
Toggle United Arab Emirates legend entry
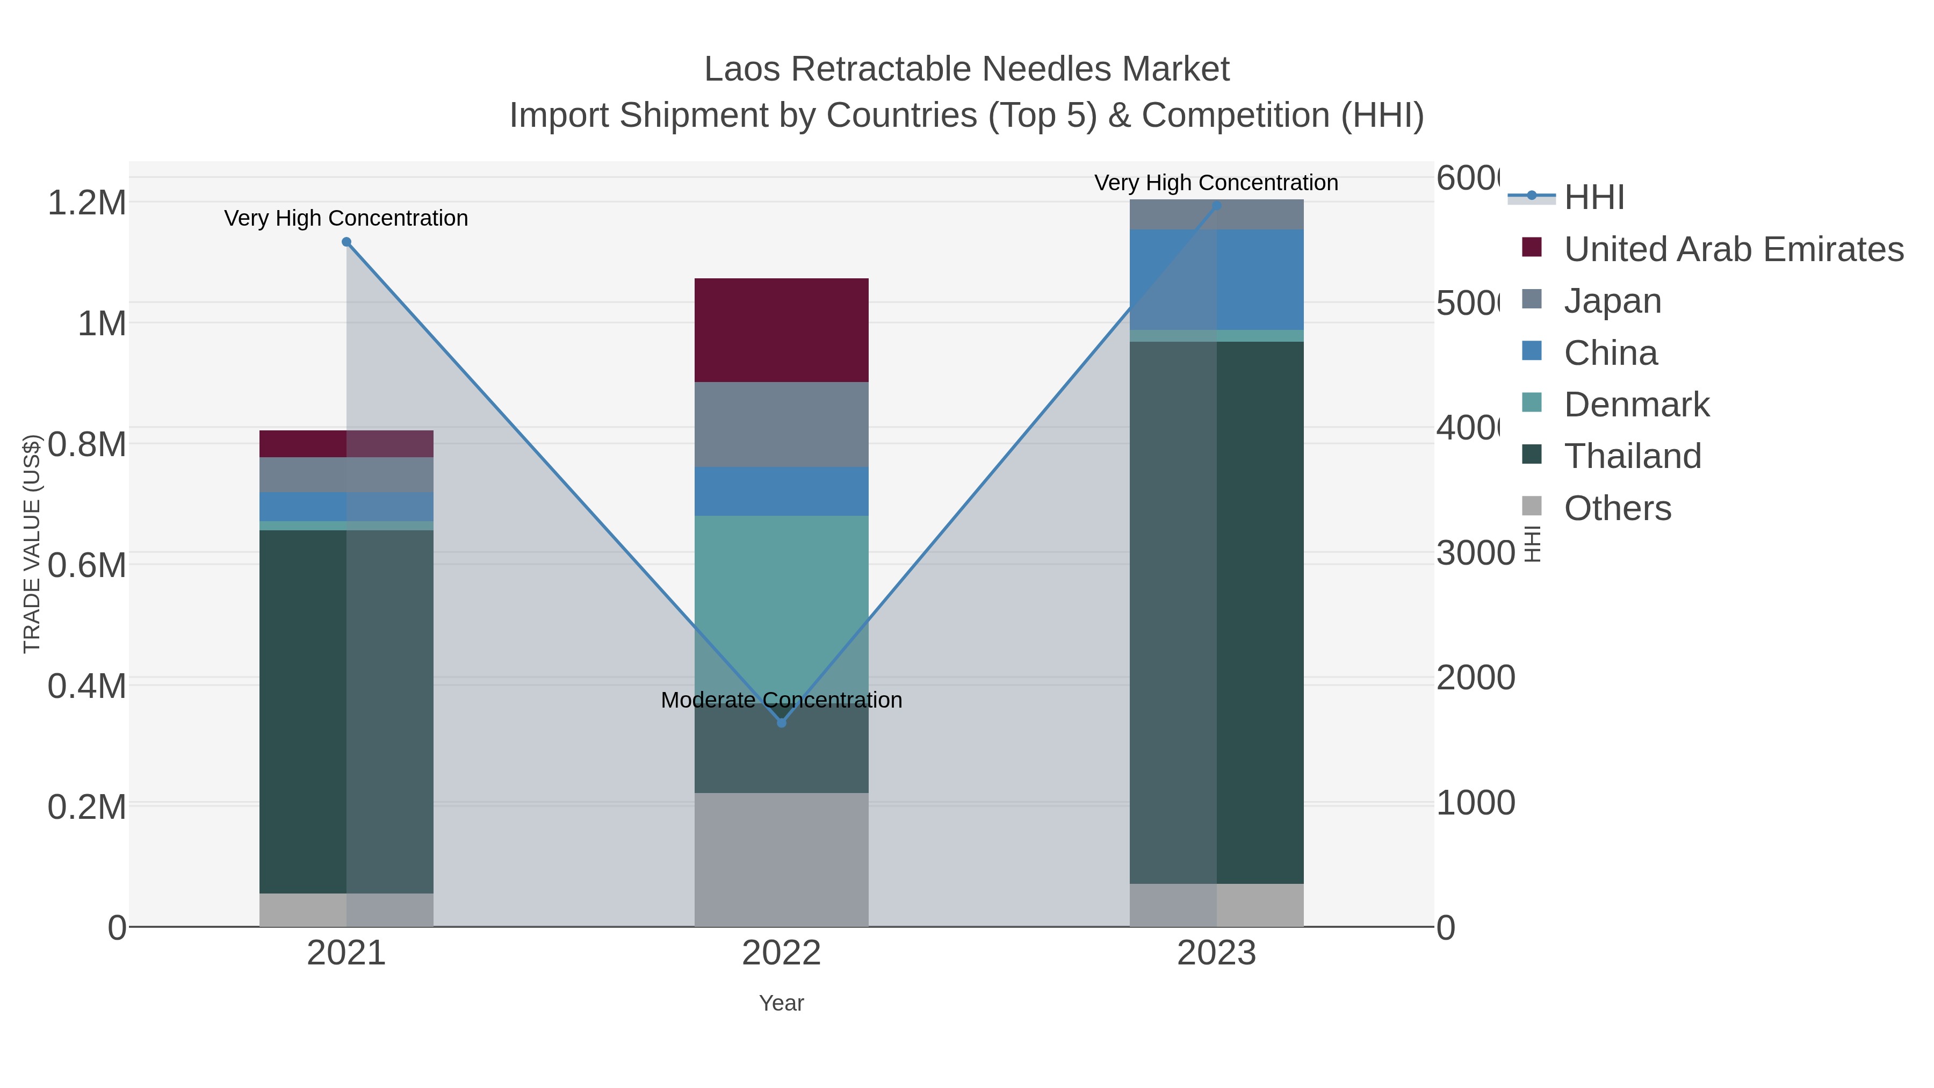click(x=1713, y=249)
